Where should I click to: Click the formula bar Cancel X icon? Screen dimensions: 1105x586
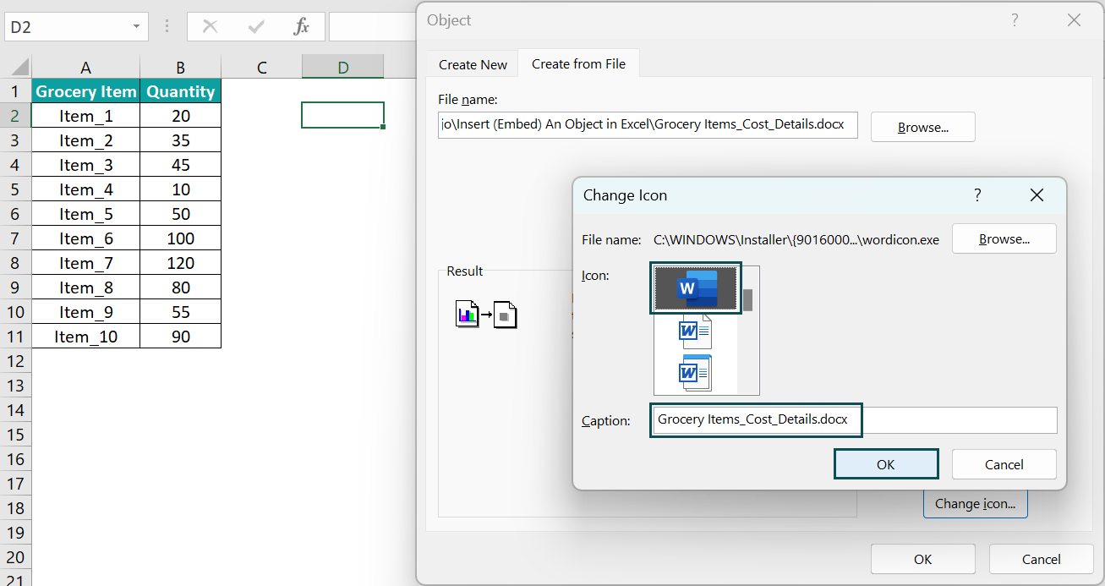tap(210, 27)
